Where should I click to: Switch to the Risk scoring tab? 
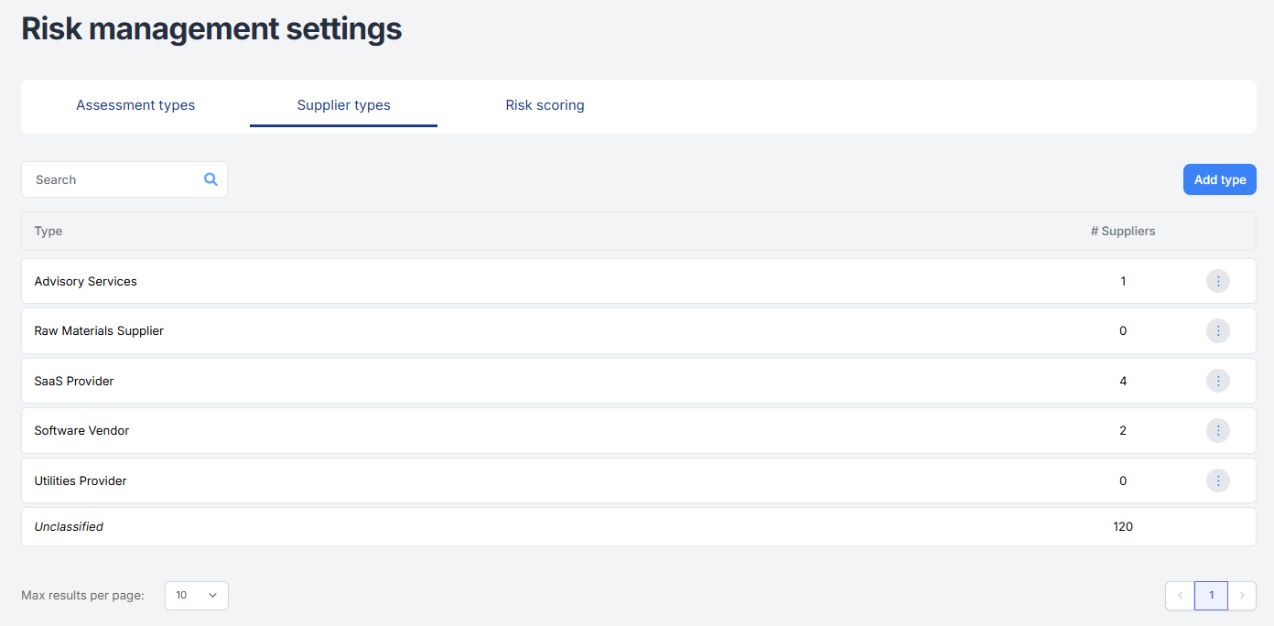click(x=545, y=105)
